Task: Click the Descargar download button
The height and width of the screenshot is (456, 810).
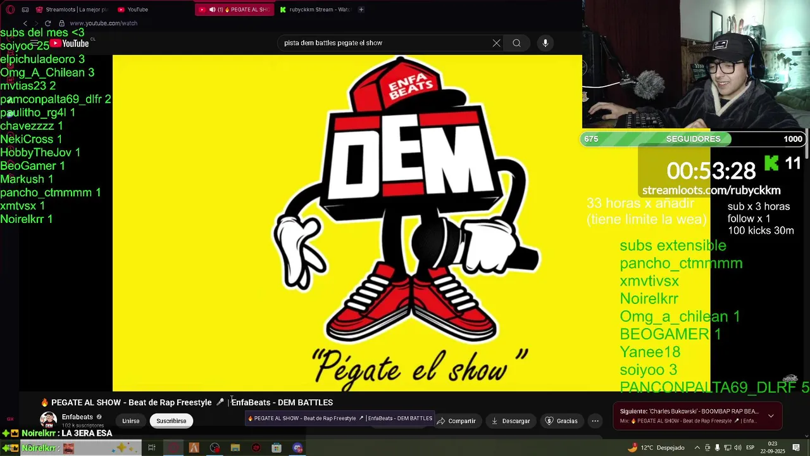Action: pos(511,421)
